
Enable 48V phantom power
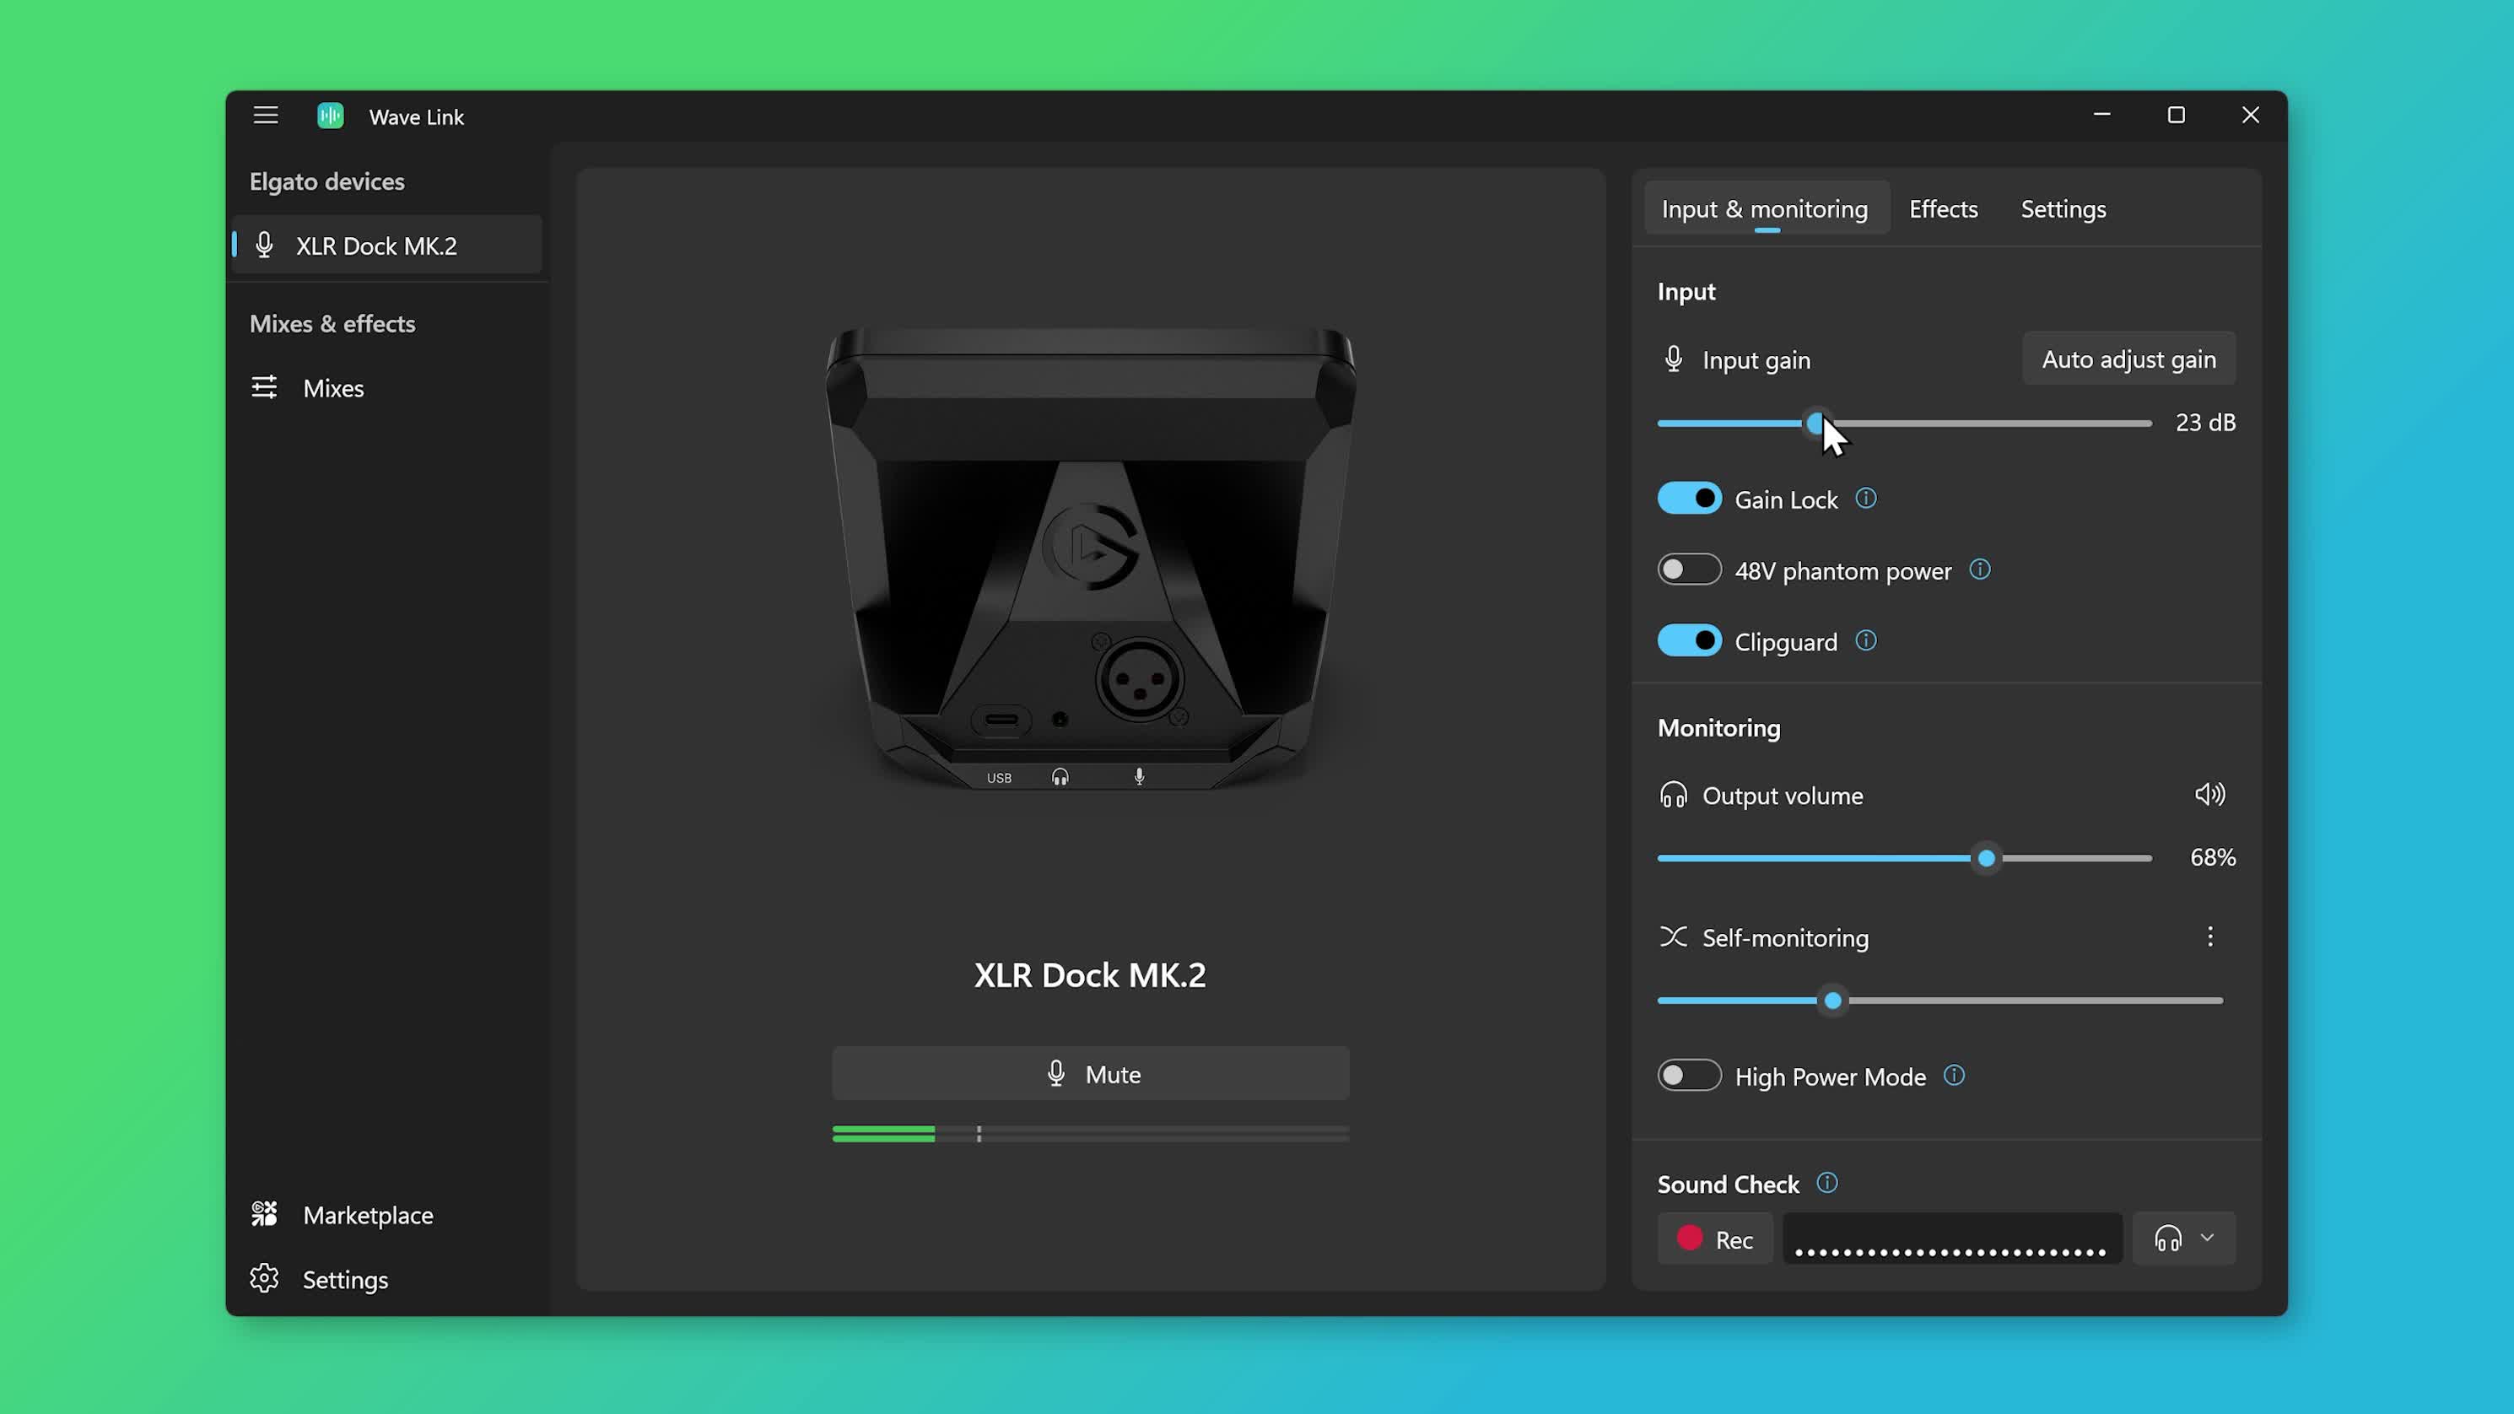pos(1689,569)
